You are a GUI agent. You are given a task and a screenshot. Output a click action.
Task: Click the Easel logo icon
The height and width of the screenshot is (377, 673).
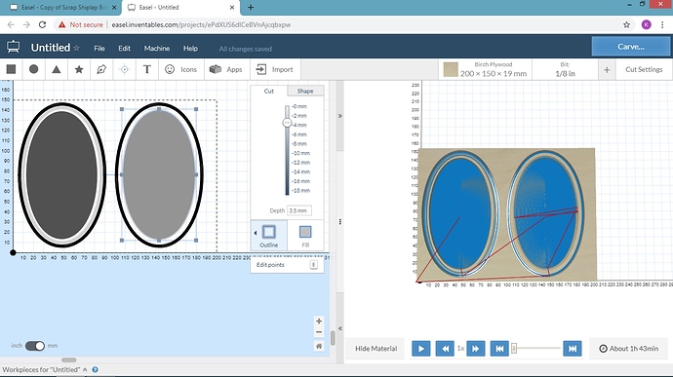click(13, 47)
